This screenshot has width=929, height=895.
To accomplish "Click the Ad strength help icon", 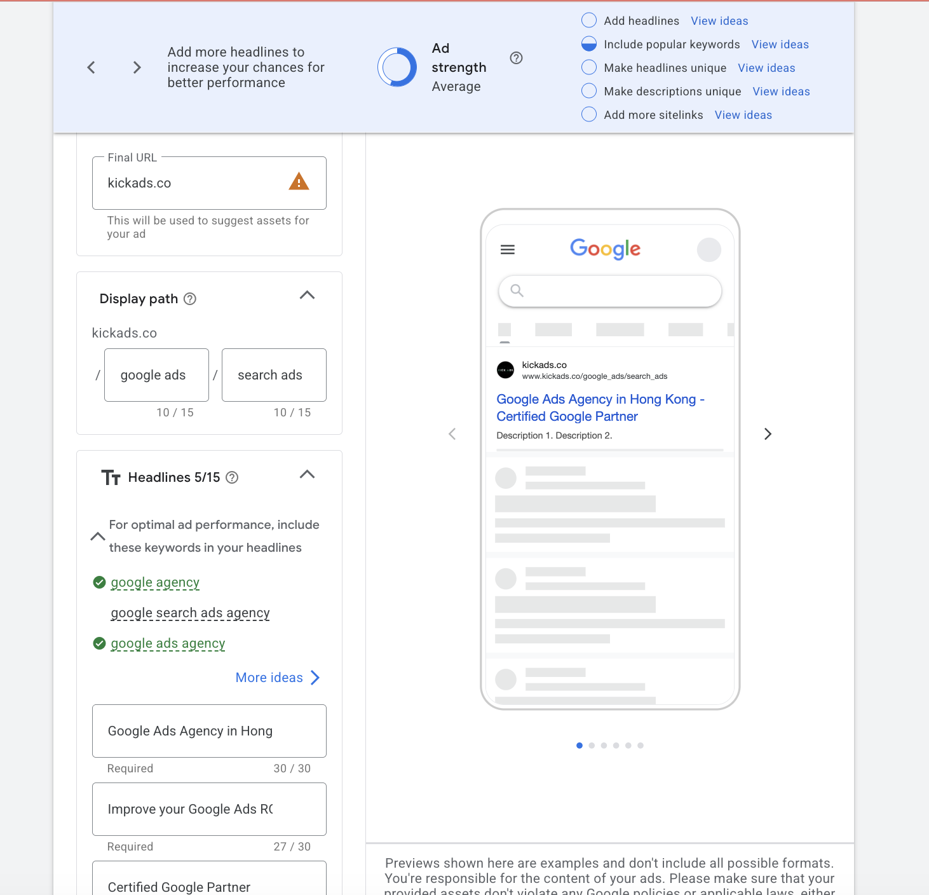I will pos(516,58).
